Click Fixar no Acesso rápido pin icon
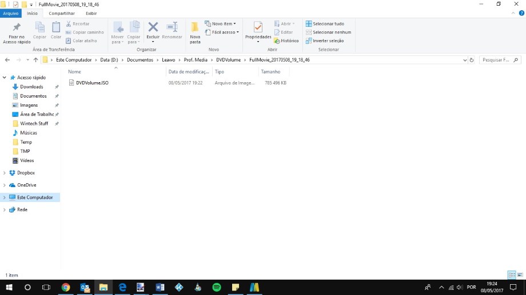 click(17, 28)
